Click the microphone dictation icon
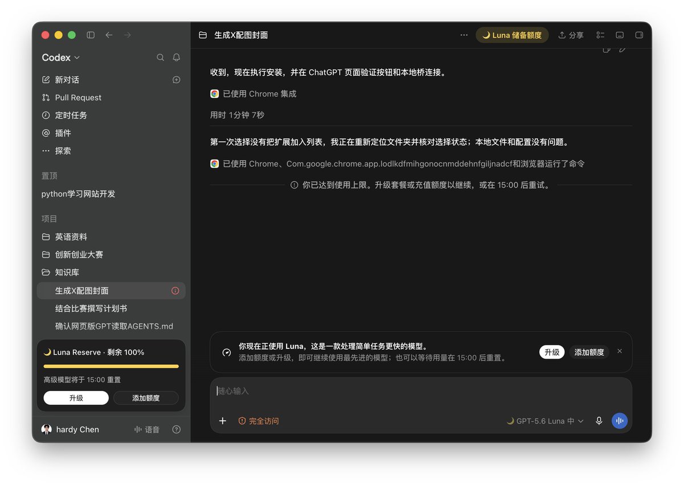This screenshot has height=485, width=684. coord(599,421)
